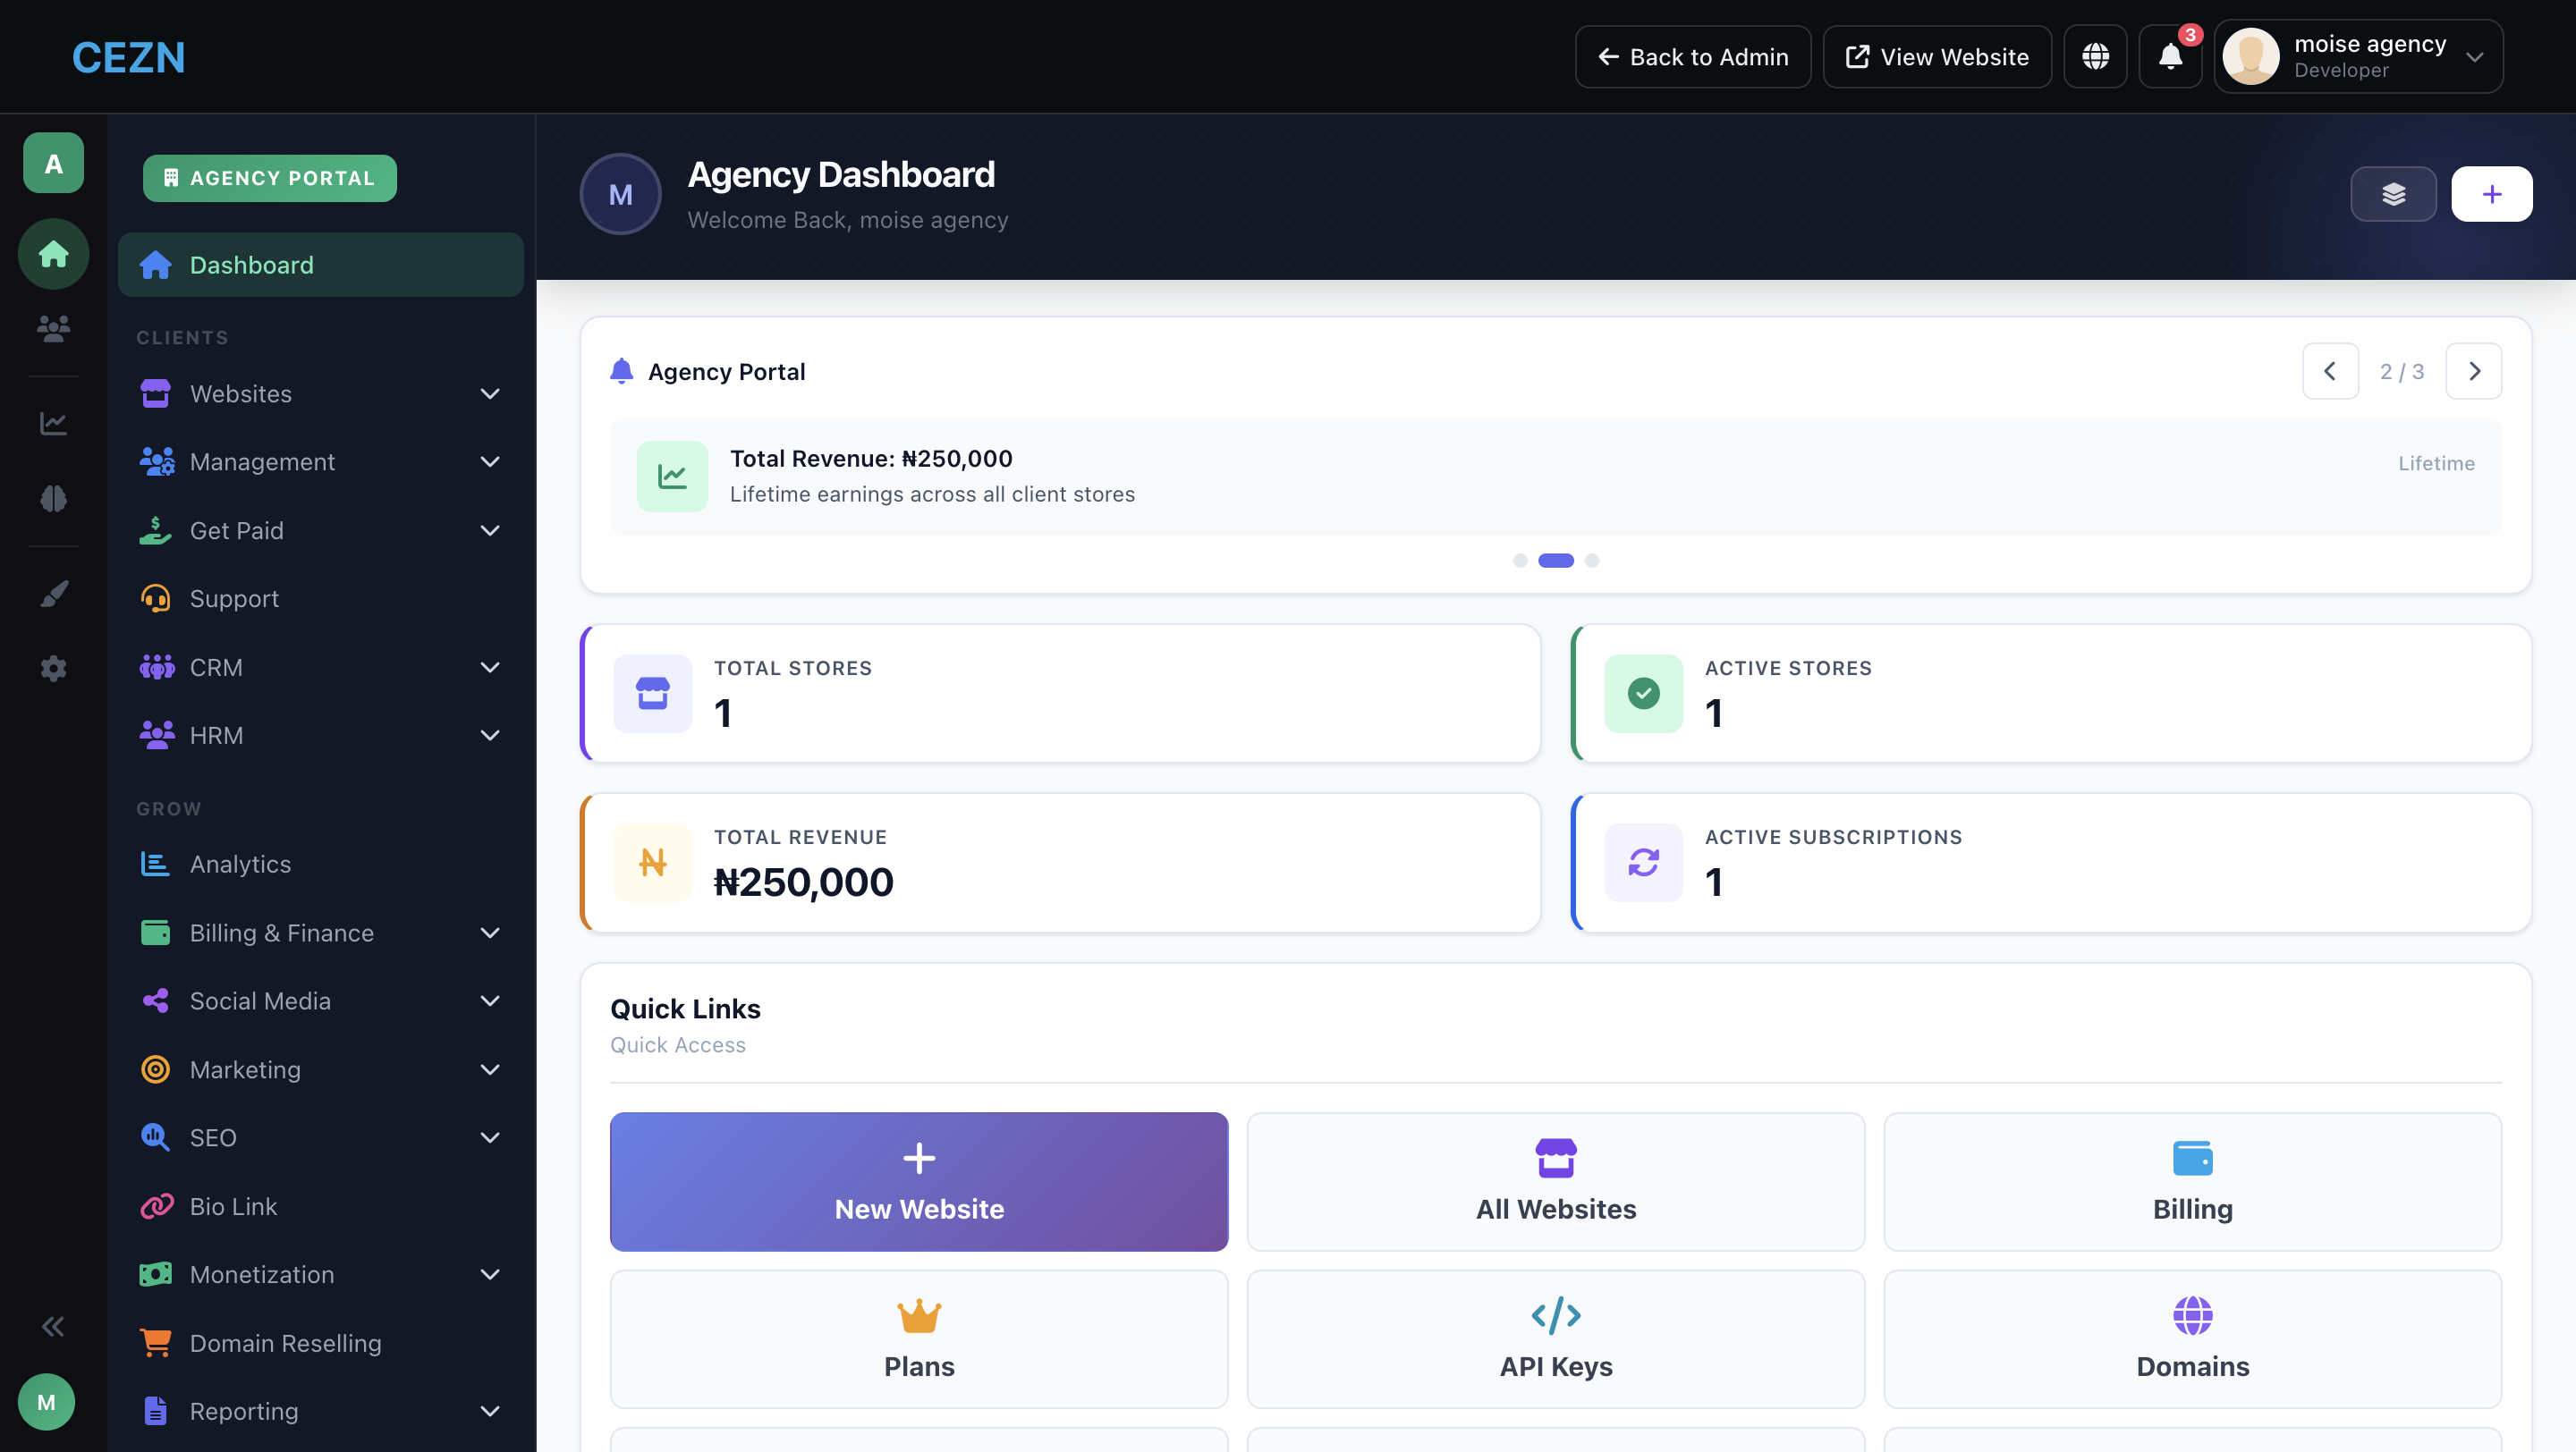The width and height of the screenshot is (2576, 1452).
Task: Expand the Websites menu chevron
Action: (490, 393)
